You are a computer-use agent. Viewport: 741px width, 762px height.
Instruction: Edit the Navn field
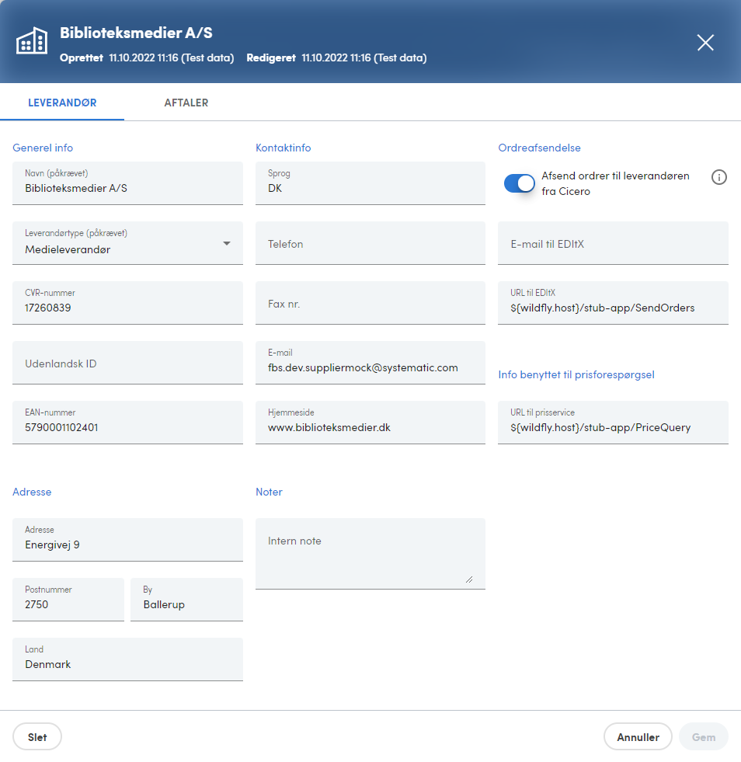click(127, 183)
